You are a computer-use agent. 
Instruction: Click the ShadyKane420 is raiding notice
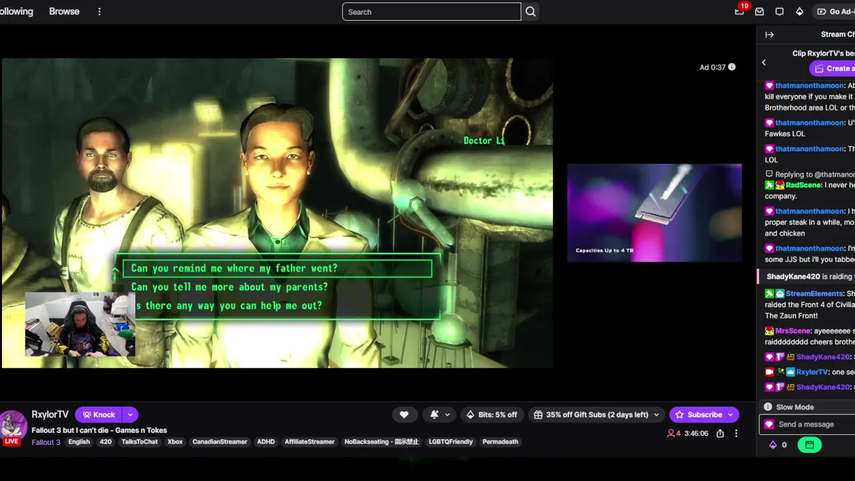[x=807, y=277]
